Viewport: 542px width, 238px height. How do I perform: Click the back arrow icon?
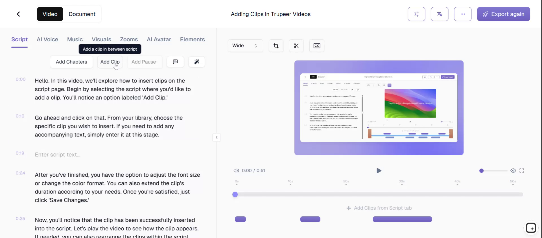click(x=18, y=14)
